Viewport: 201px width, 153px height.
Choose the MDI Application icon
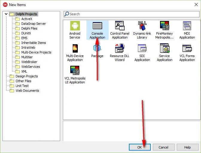[187, 26]
